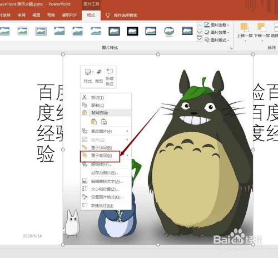Apply the thick black frame picture style

point(132,31)
